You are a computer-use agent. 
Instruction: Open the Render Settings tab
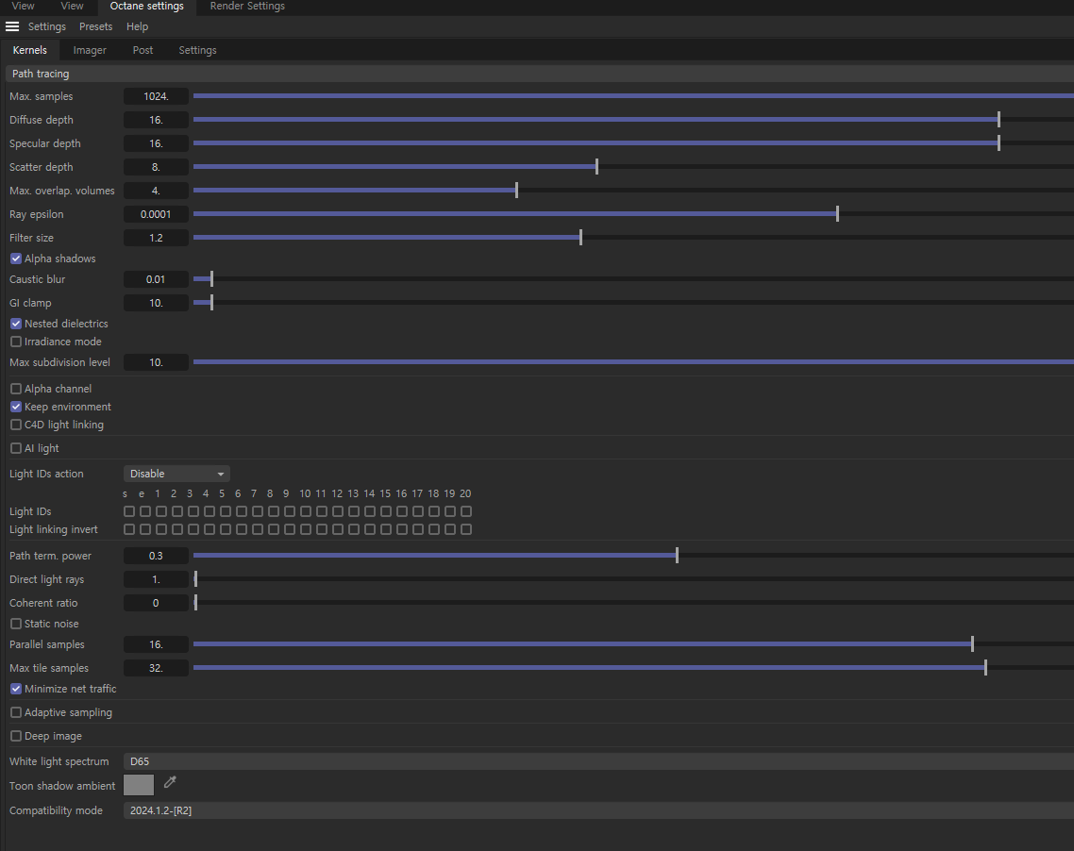[247, 7]
